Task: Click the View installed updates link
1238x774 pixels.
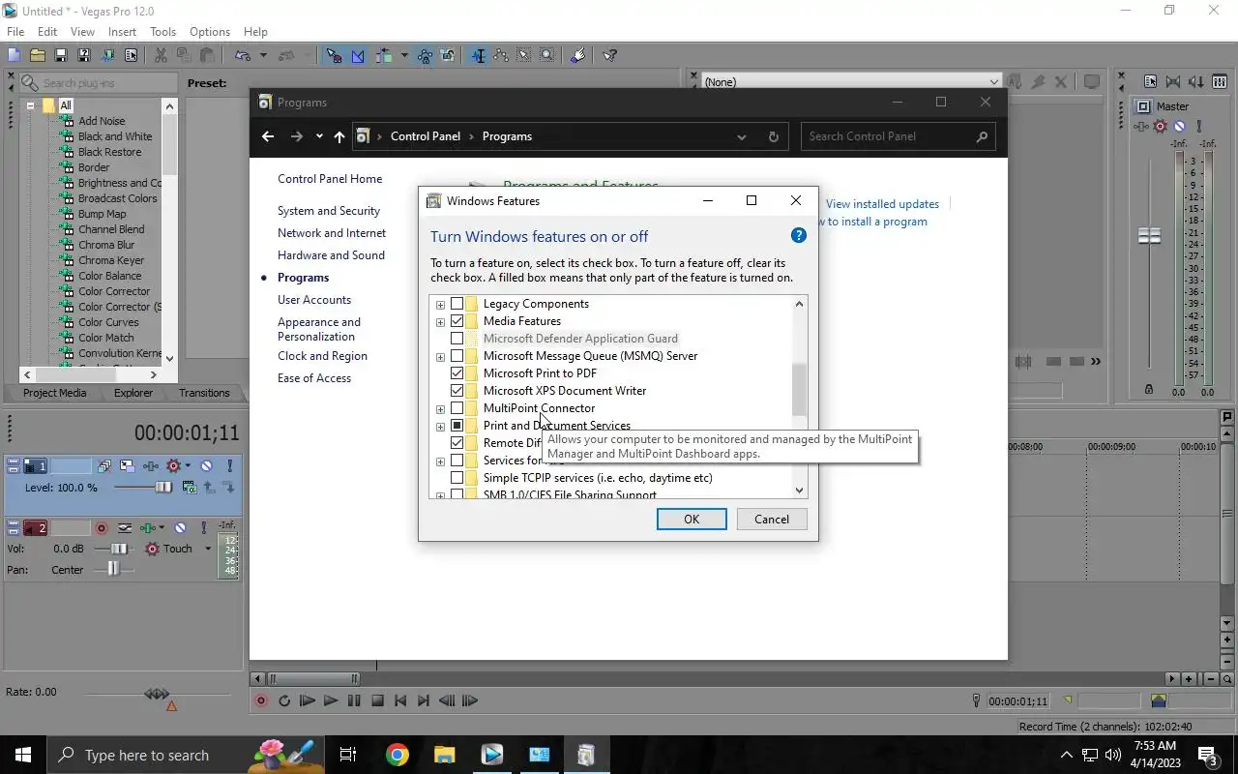Action: coord(882,204)
